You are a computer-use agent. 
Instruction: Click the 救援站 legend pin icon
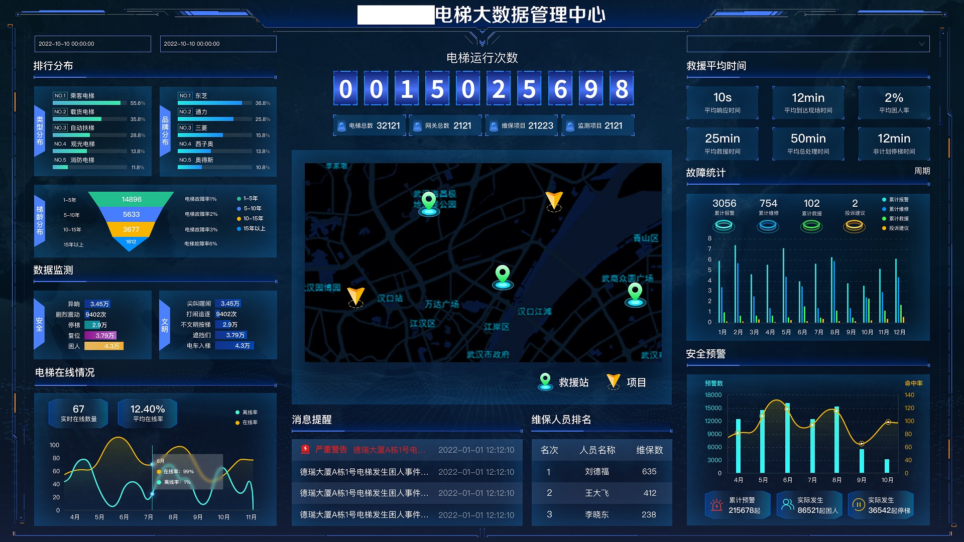tap(545, 382)
